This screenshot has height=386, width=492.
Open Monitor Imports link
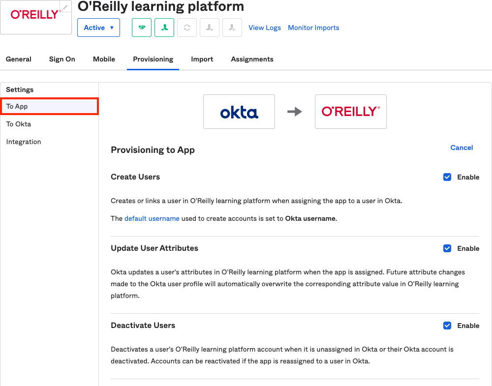tap(313, 28)
